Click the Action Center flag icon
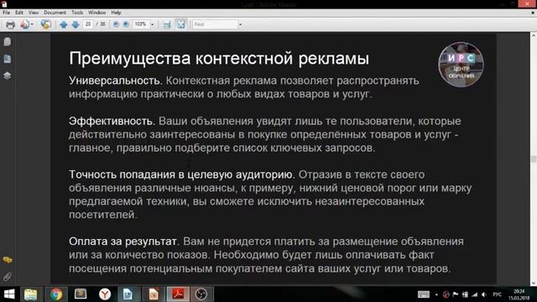The width and height of the screenshot is (537, 302). (455, 294)
